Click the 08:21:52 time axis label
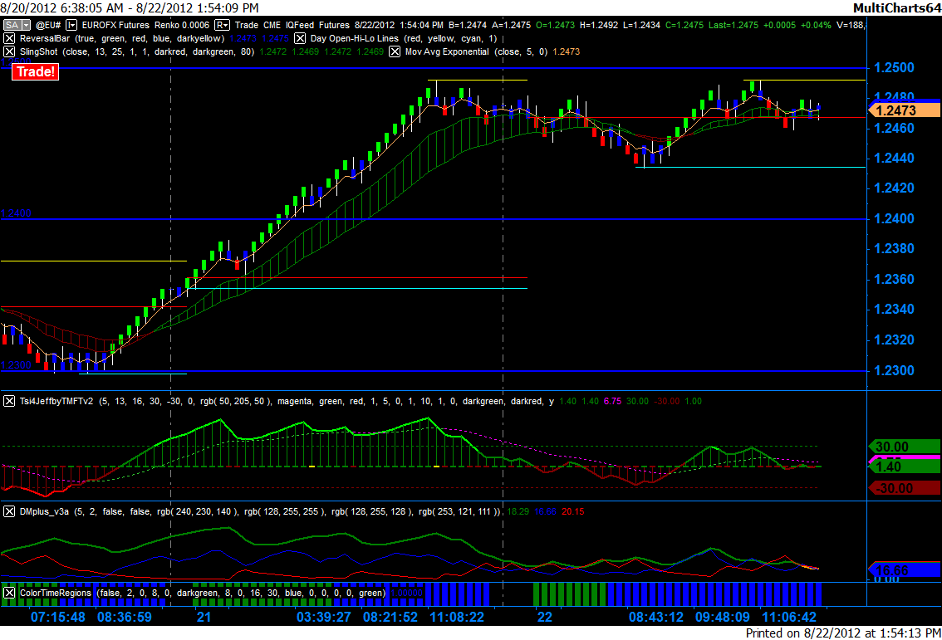 390,618
